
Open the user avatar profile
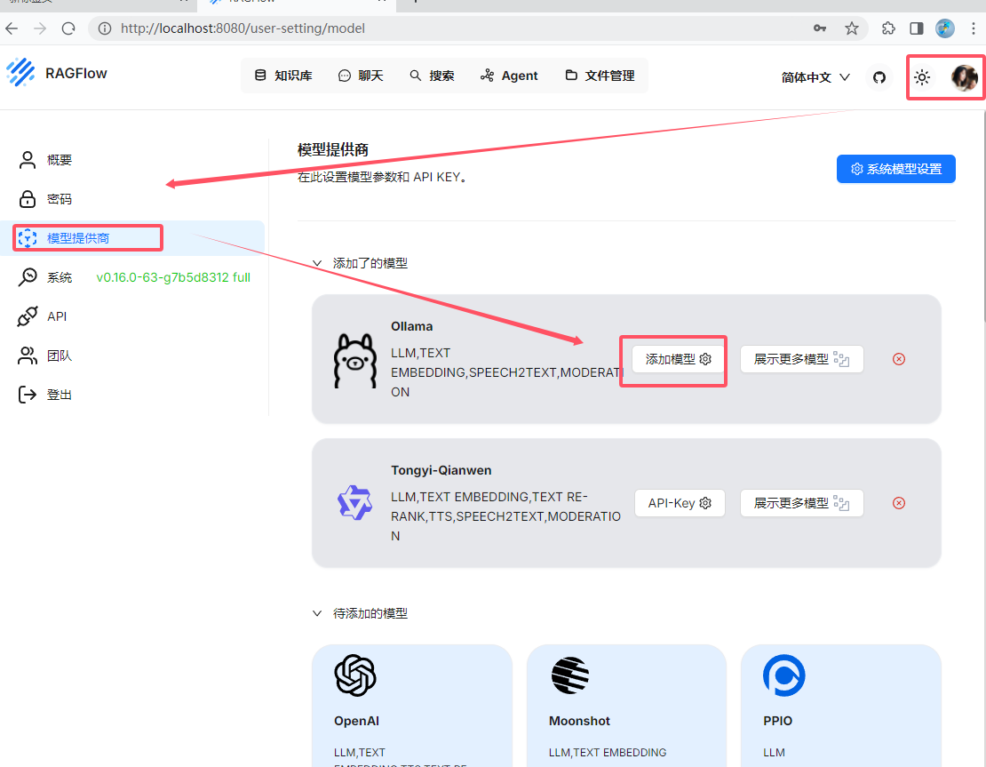click(965, 77)
